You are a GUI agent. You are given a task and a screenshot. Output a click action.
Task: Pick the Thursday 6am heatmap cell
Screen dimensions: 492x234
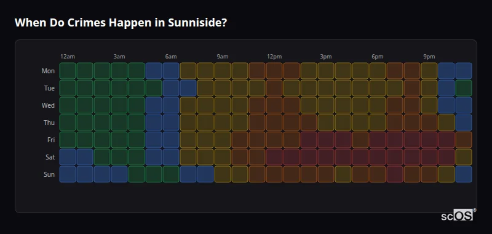171,123
